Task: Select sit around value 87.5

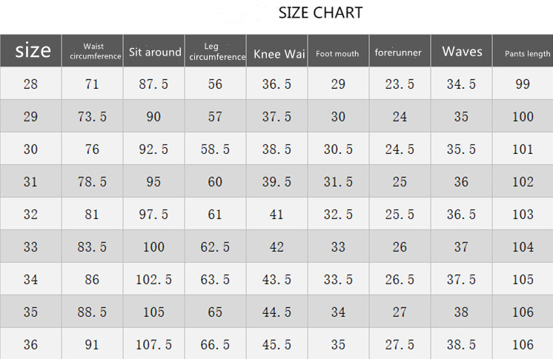Action: [x=153, y=84]
